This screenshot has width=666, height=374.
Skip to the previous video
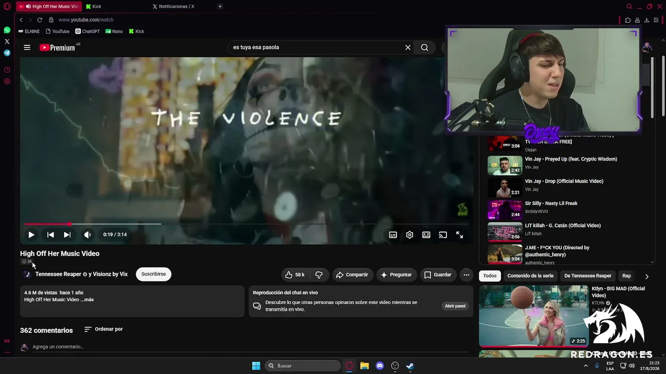(x=50, y=235)
